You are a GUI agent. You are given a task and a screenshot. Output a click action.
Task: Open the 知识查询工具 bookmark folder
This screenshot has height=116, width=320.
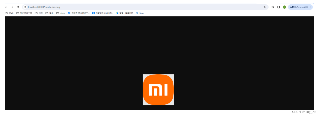tap(24, 13)
